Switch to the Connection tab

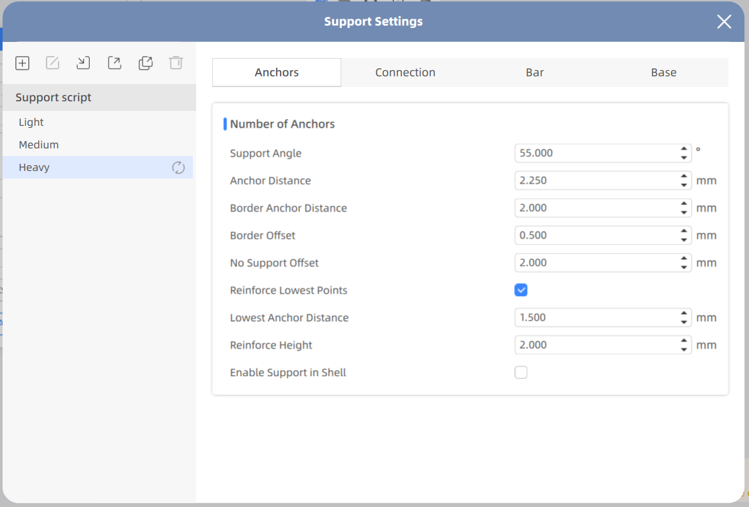coord(405,72)
